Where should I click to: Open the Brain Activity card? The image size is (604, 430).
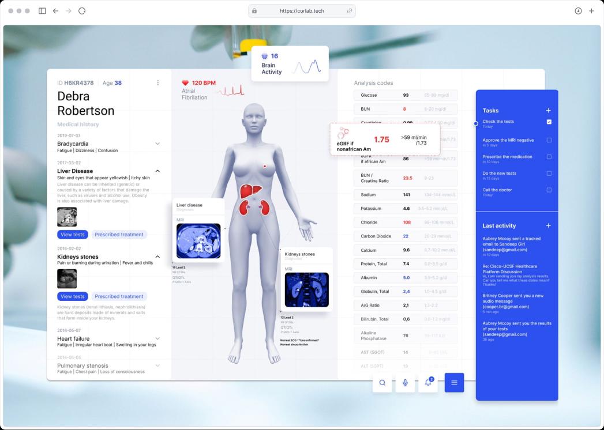pos(290,64)
